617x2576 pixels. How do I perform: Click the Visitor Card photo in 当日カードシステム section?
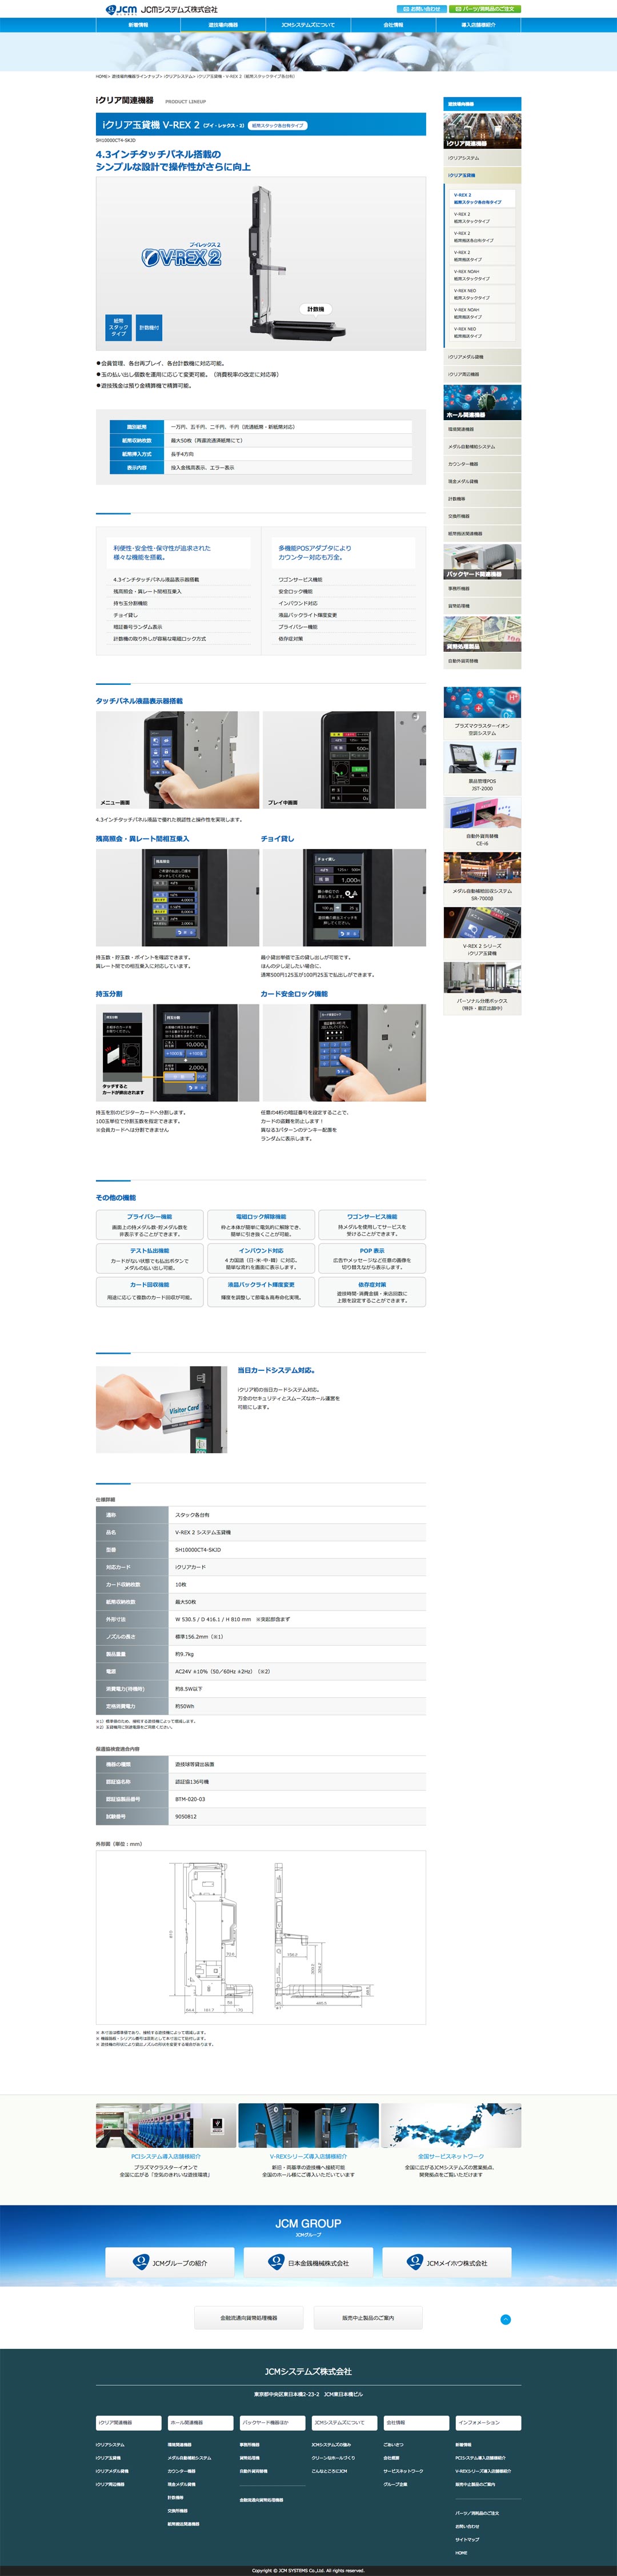162,1409
